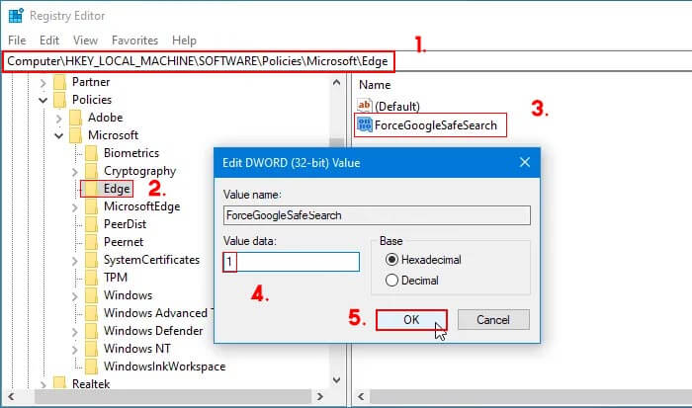Select the PeerDist folder icon

click(91, 224)
